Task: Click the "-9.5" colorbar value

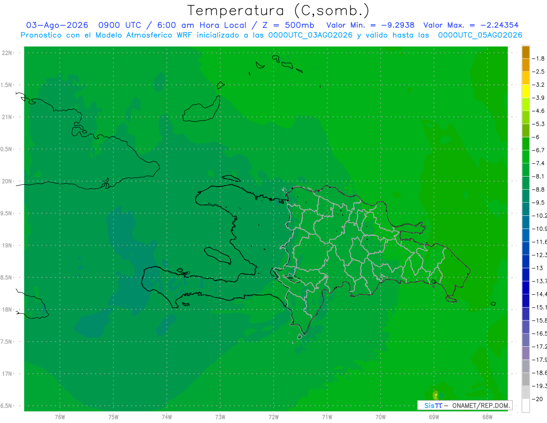Action: pyautogui.click(x=538, y=203)
